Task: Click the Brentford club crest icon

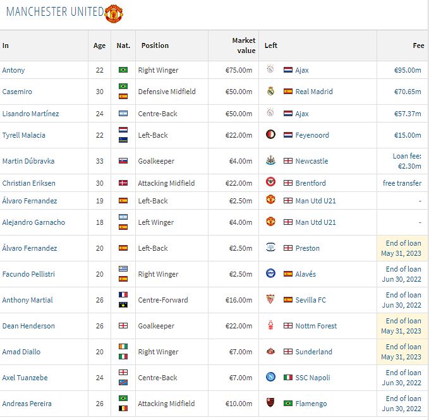Action: 270,183
